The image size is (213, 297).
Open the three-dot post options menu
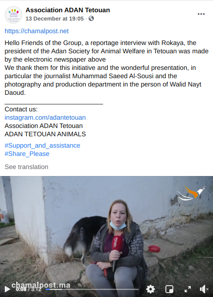click(201, 14)
